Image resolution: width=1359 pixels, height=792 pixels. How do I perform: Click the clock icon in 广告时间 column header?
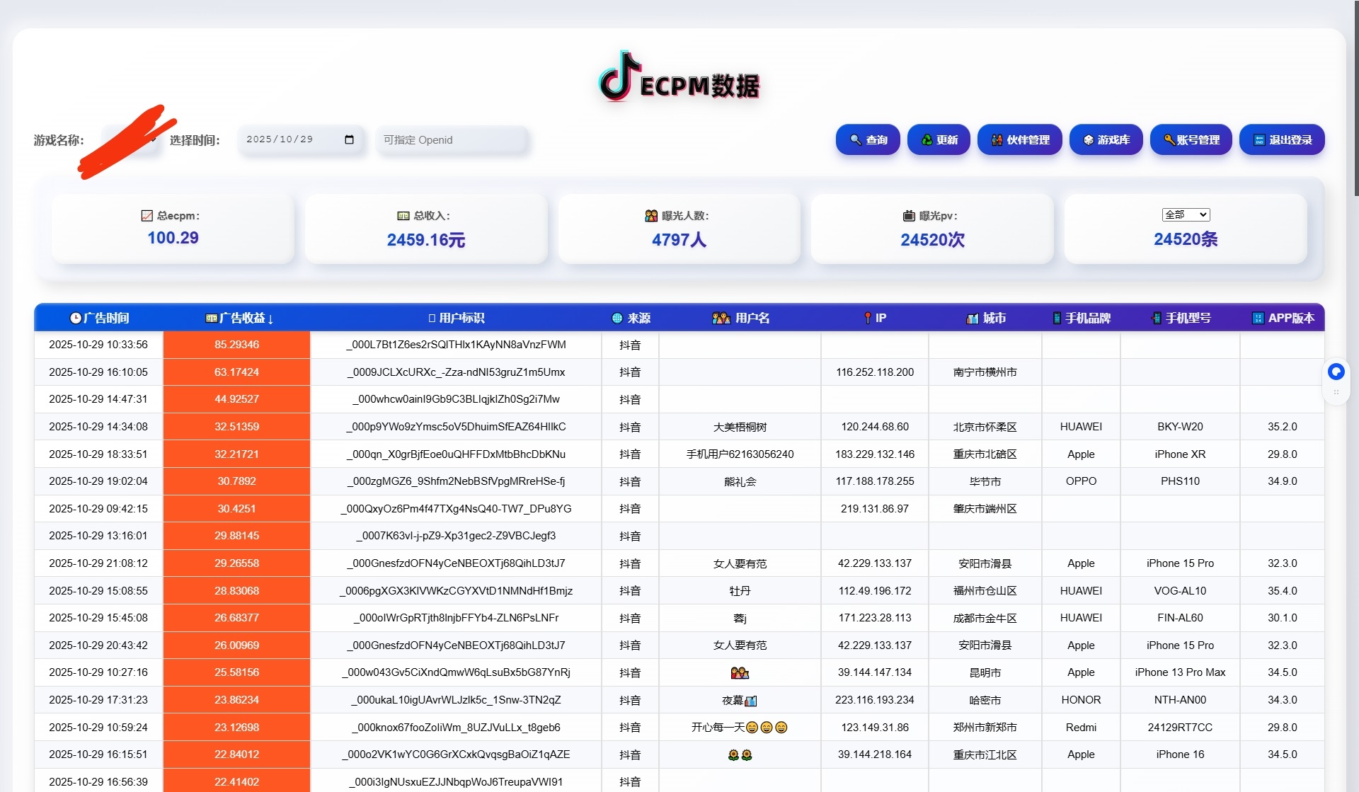75,318
